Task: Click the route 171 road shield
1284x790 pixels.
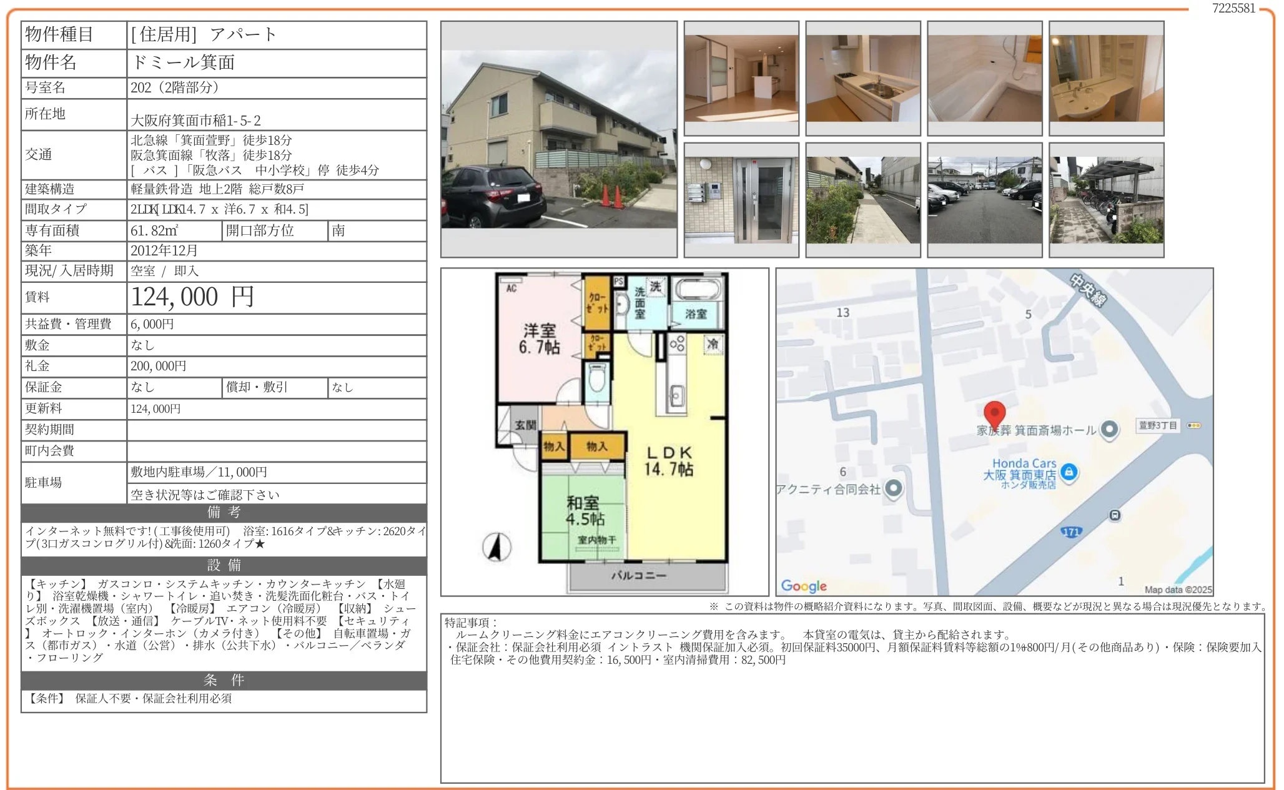Action: coord(1071,532)
